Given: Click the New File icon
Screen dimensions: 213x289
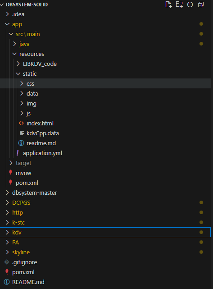Looking at the screenshot, I should (168, 5).
